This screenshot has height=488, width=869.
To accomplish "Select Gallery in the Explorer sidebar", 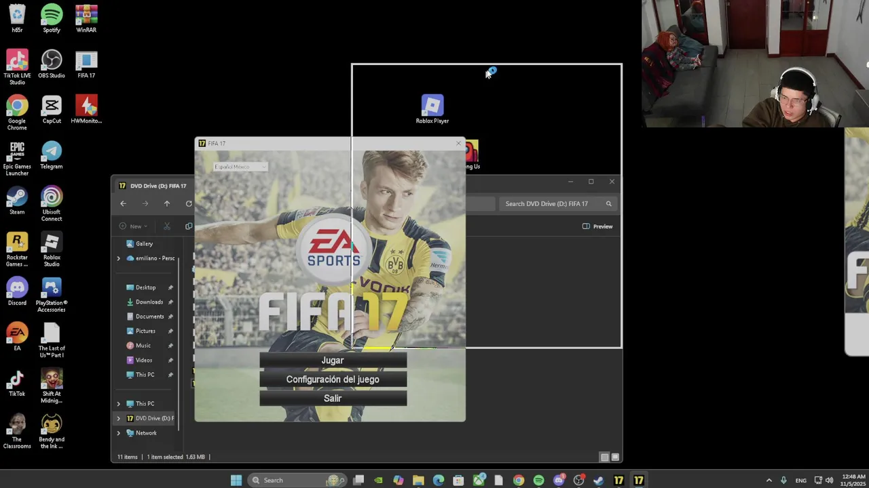I will pos(144,244).
